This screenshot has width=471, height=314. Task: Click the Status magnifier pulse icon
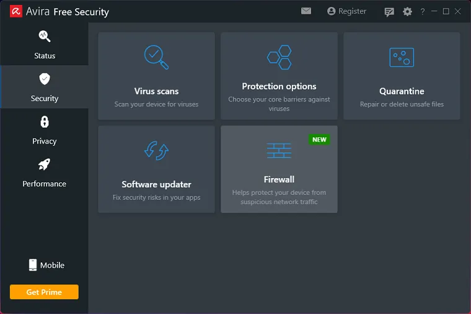point(45,37)
